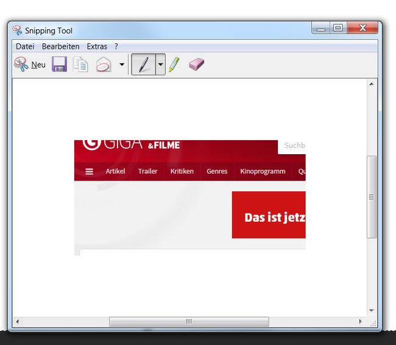Click the Snipping Tool title bar icon
Screen dimensions: 396x345
pos(17,30)
